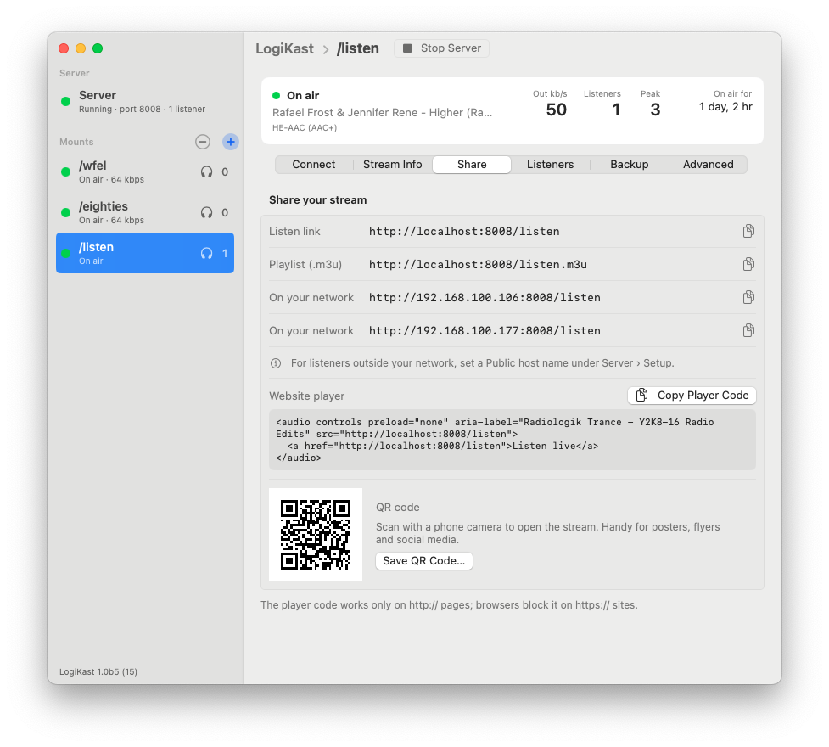Image resolution: width=829 pixels, height=747 pixels.
Task: Show the Advanced tab
Action: click(x=708, y=165)
